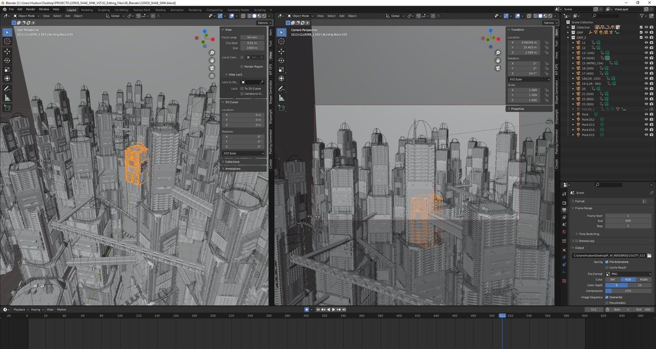Browse output path with the folder icon
This screenshot has height=349, width=656.
point(649,255)
